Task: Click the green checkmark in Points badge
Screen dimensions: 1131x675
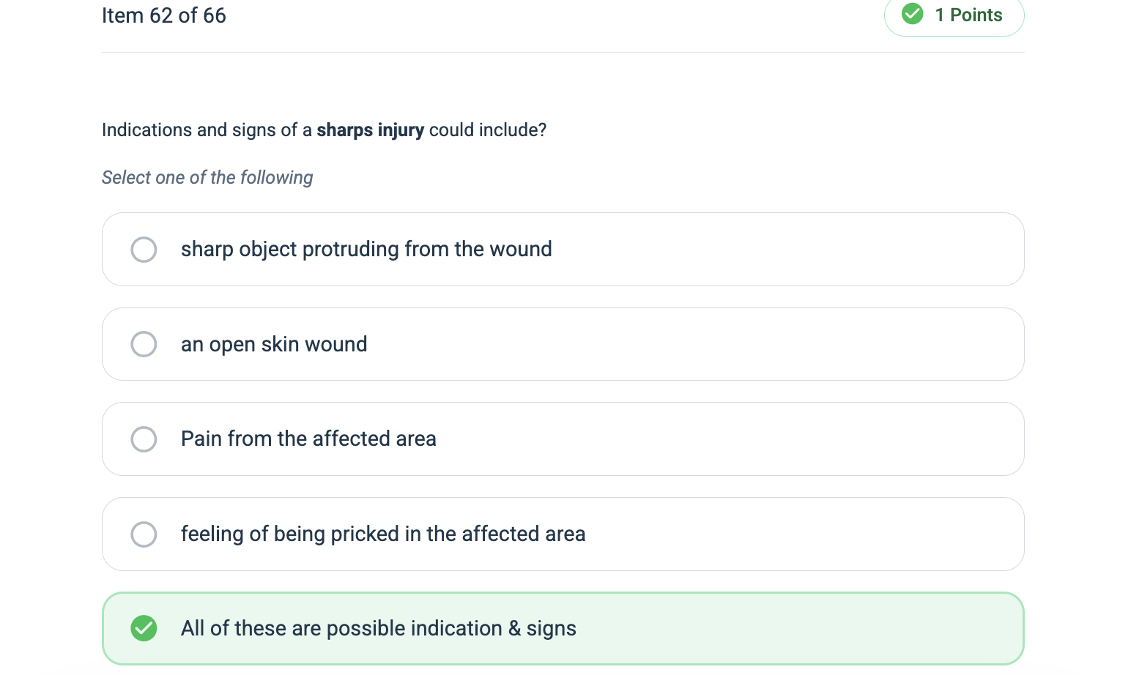Action: coord(912,14)
